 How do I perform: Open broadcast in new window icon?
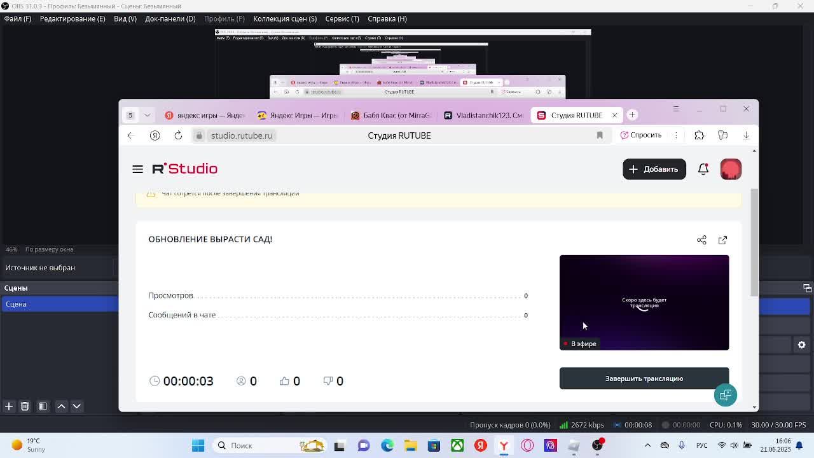722,240
